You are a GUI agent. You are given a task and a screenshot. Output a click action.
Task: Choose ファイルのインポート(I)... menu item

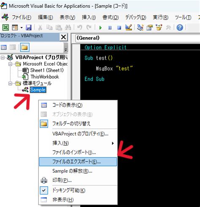pyautogui.click(x=78, y=152)
